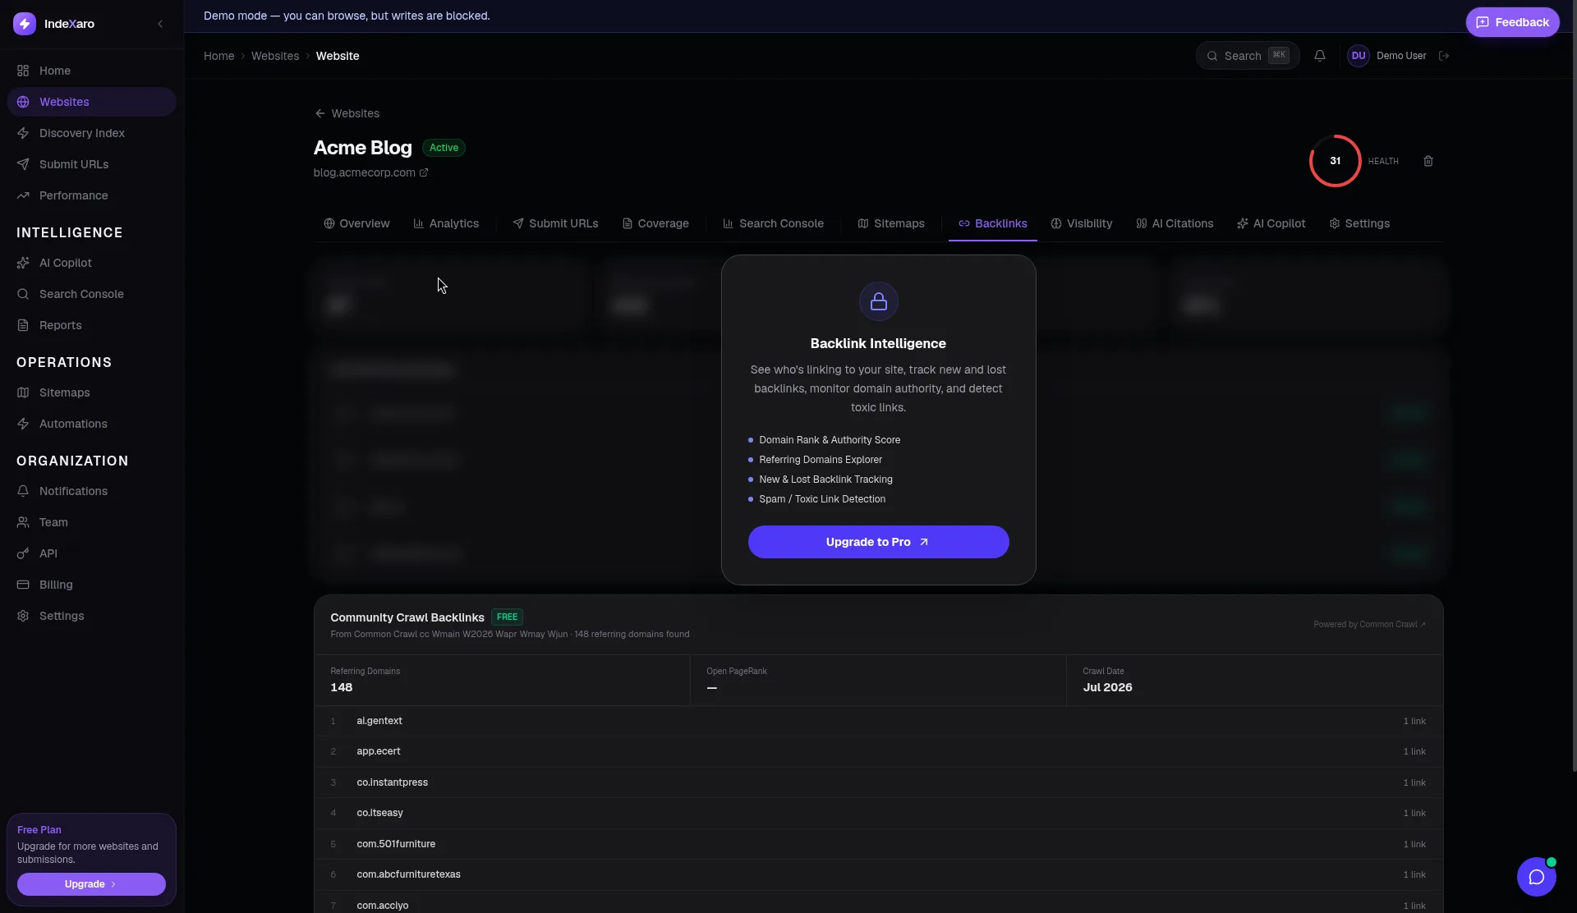Click the health score circle showing 31
The image size is (1577, 913).
(x=1335, y=161)
